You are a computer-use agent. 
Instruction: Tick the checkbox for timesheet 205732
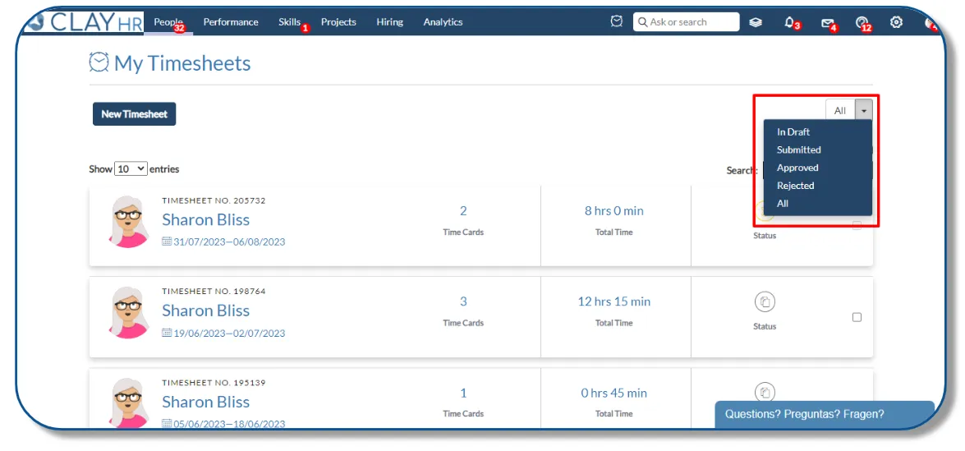tap(857, 226)
